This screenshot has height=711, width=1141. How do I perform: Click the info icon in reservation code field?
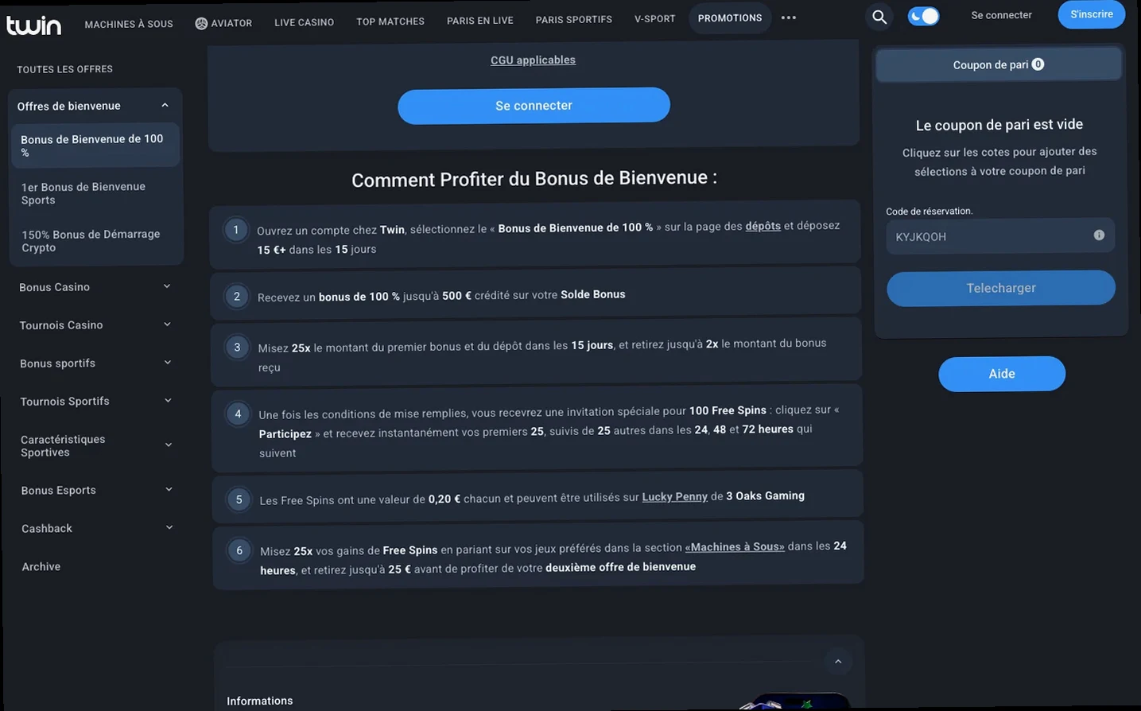tap(1099, 235)
